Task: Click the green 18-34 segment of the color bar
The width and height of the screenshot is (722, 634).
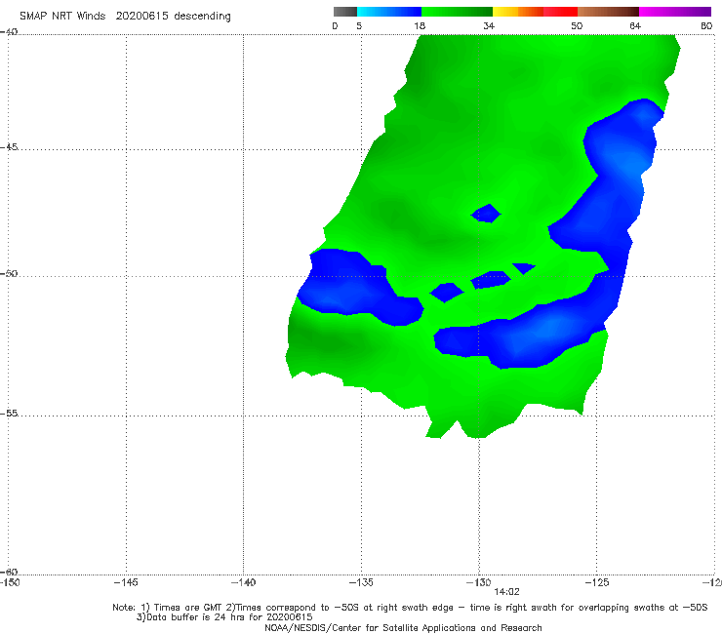Action: [458, 12]
